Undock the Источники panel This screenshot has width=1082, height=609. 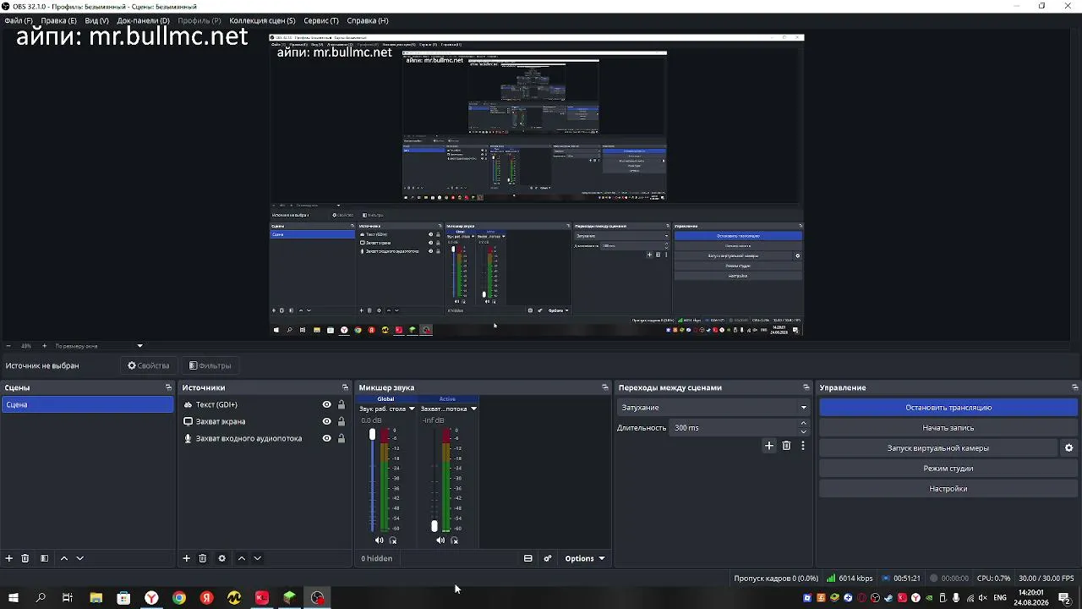pyautogui.click(x=345, y=387)
